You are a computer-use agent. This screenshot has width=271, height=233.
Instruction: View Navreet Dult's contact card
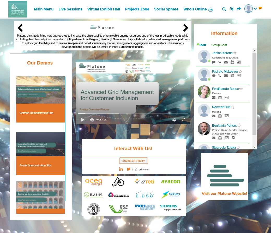click(x=227, y=116)
